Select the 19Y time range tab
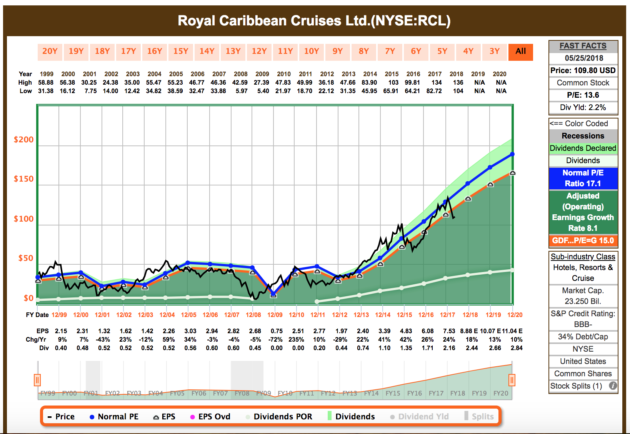This screenshot has width=630, height=434. 76,52
